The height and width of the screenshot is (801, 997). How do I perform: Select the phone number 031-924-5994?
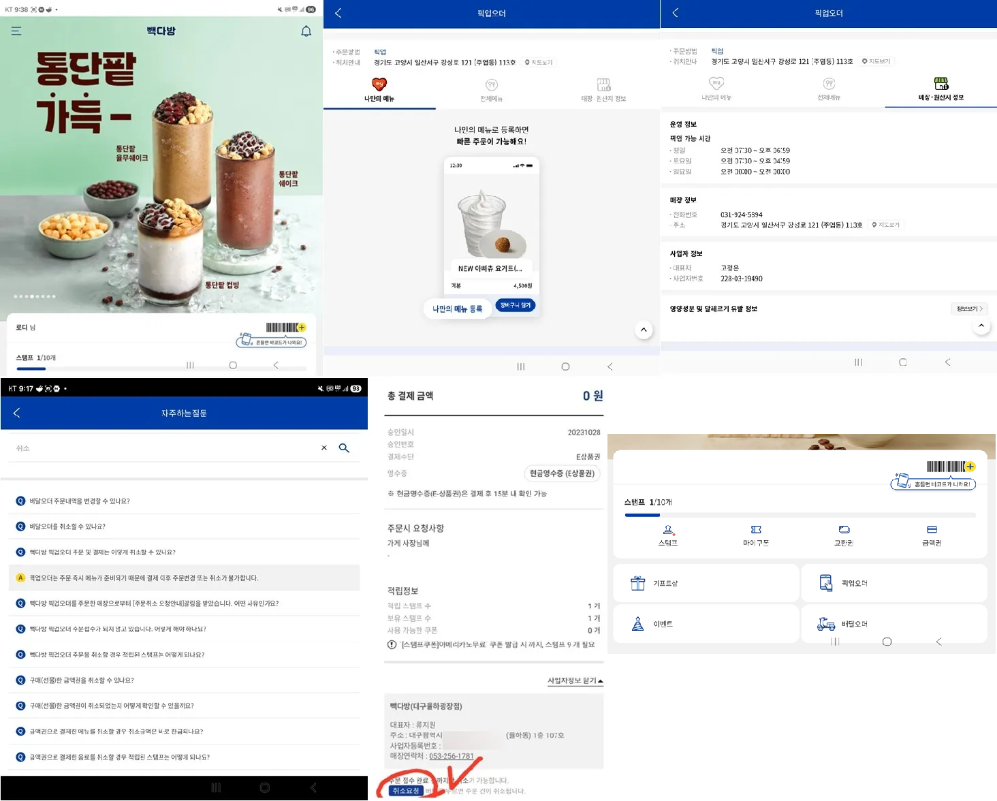tap(742, 215)
